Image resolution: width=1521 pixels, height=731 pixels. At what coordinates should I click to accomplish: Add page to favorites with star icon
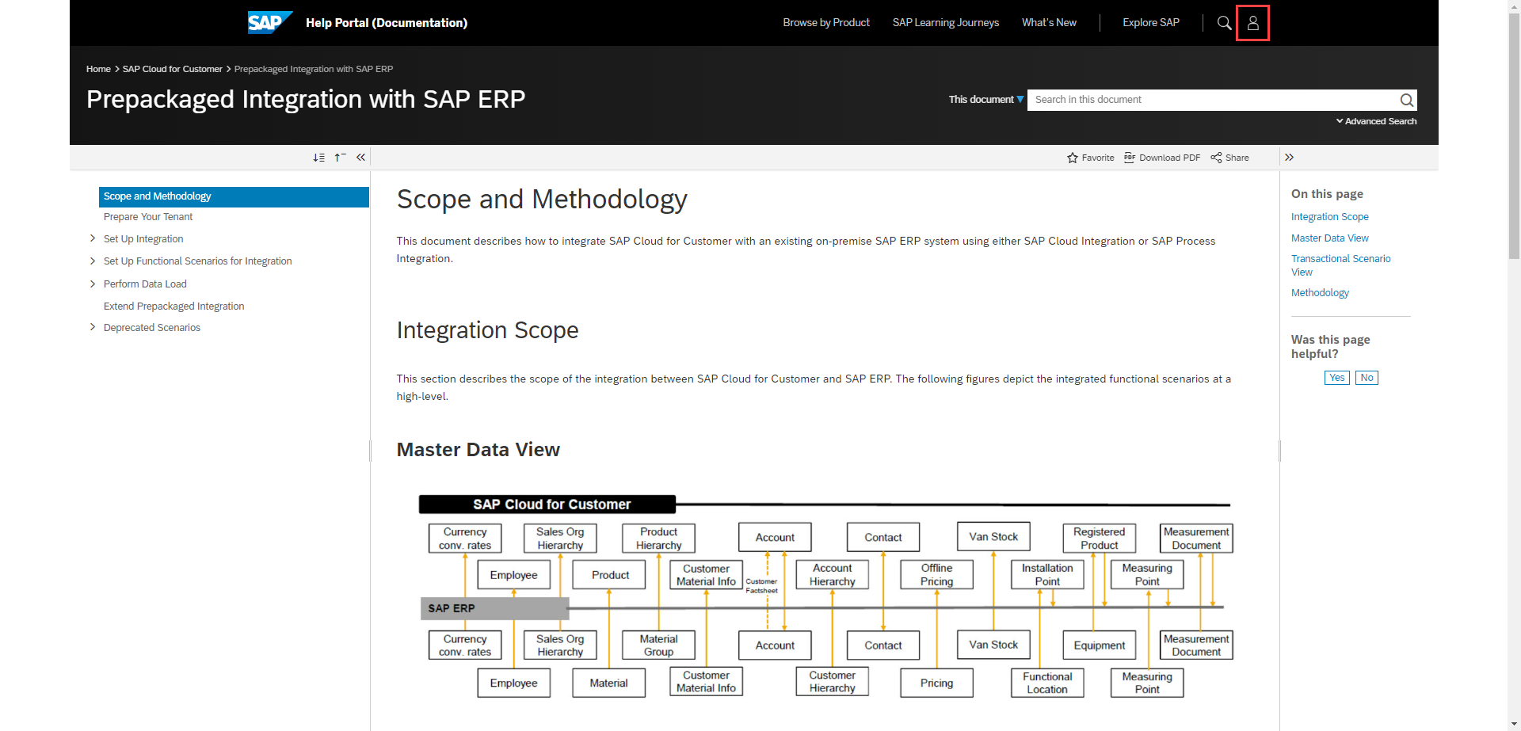pos(1073,158)
